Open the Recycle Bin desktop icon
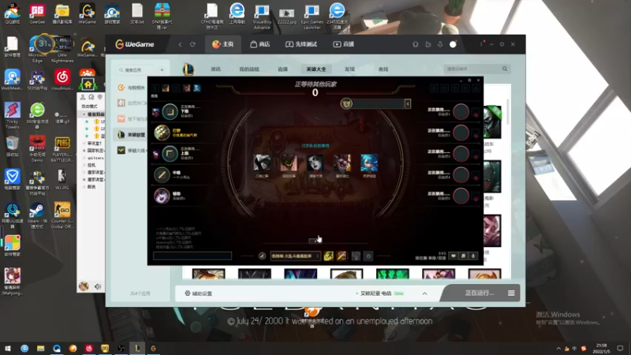631x355 pixels. [x=12, y=147]
